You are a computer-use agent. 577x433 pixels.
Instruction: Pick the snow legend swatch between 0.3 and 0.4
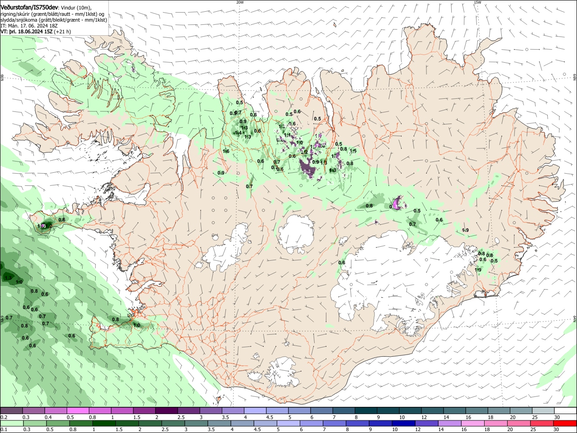[x=34, y=411]
